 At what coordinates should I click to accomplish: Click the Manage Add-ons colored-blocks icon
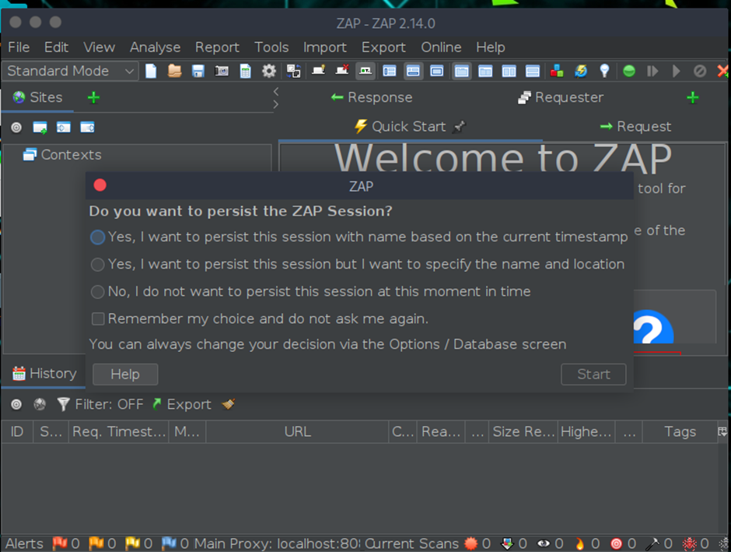(x=557, y=71)
